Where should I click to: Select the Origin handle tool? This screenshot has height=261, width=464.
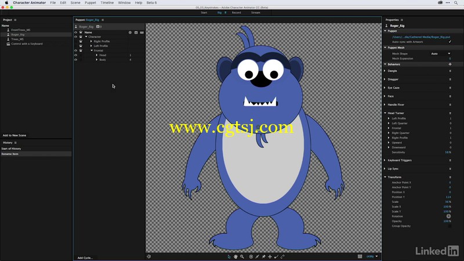click(x=251, y=256)
